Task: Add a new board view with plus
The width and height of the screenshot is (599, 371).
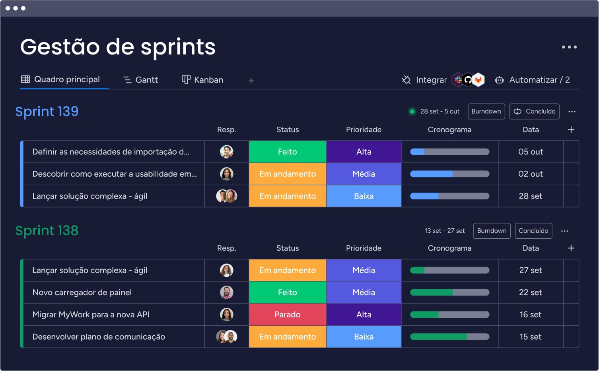Action: [x=251, y=81]
